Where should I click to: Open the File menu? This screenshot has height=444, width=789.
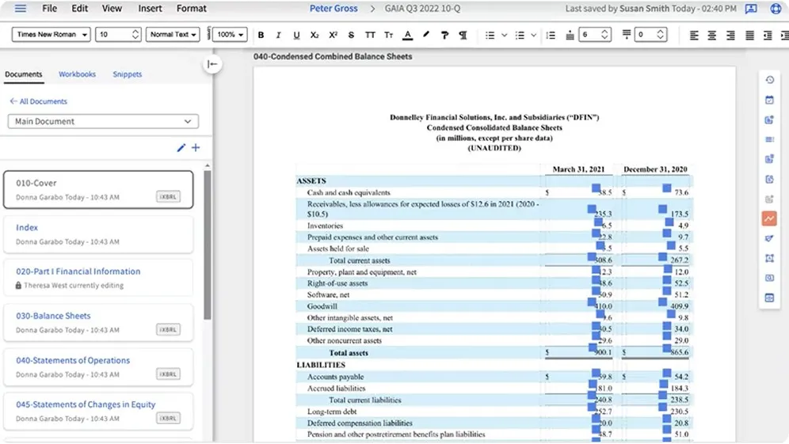coord(49,9)
